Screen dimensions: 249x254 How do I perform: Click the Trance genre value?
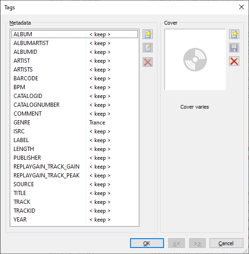[x=97, y=123]
